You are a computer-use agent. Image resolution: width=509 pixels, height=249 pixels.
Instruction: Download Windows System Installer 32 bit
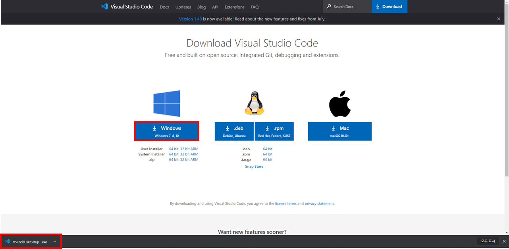[x=185, y=154]
